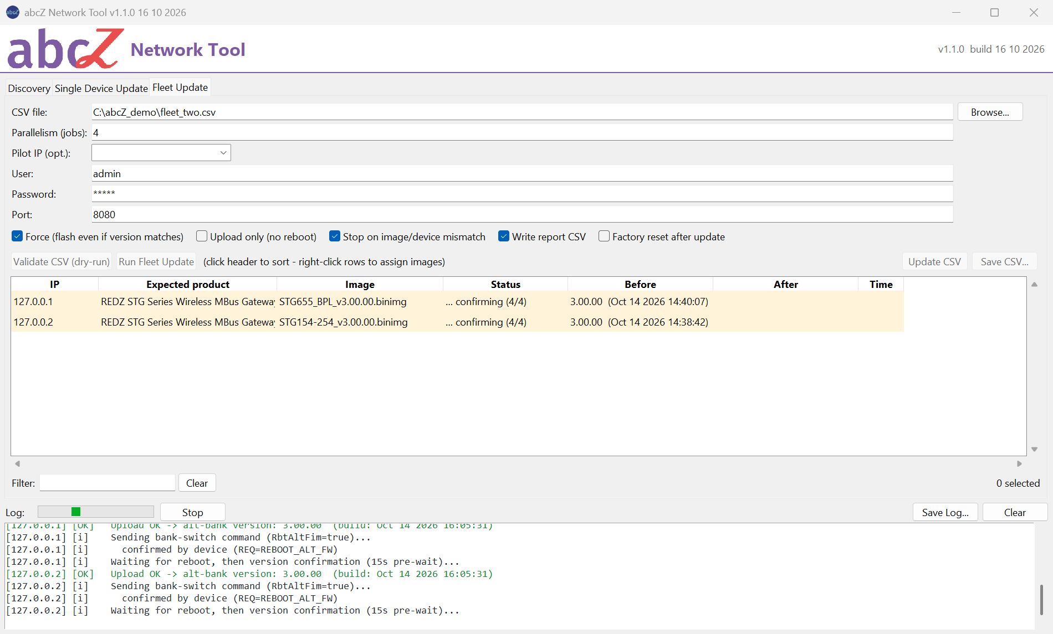The height and width of the screenshot is (634, 1053).
Task: Click the table scroll-down arrow
Action: tap(1034, 449)
